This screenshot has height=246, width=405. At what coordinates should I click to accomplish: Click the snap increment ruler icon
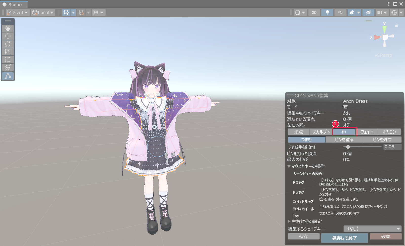96,12
